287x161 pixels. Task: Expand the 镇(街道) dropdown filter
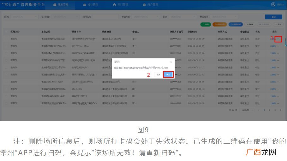[x=66, y=17]
